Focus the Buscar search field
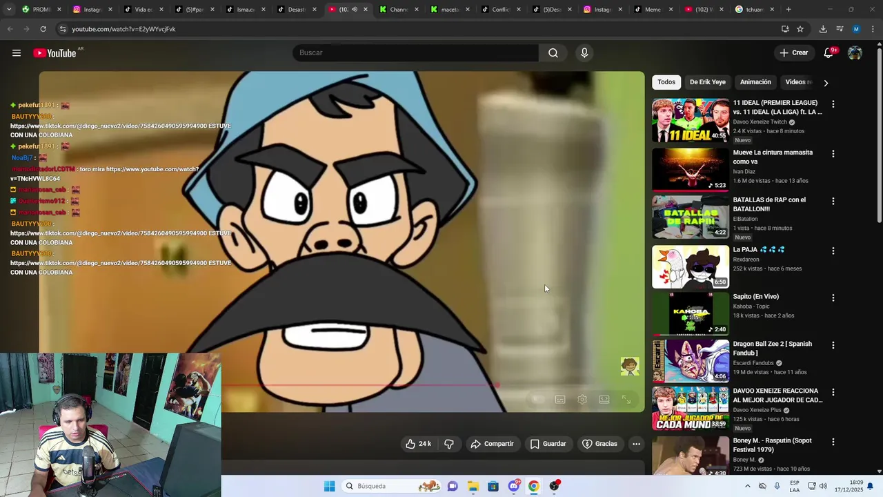 416,53
